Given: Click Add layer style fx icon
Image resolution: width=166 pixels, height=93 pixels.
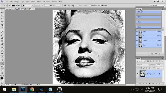Looking at the screenshot, I should pyautogui.click(x=143, y=84).
